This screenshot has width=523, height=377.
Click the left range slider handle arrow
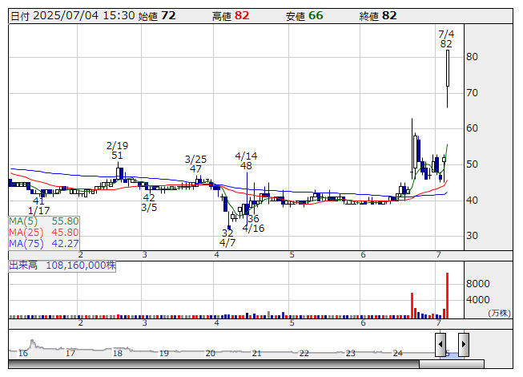(x=441, y=344)
